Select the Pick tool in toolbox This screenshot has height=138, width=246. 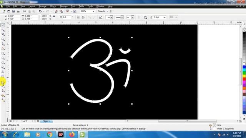click(x=3, y=25)
